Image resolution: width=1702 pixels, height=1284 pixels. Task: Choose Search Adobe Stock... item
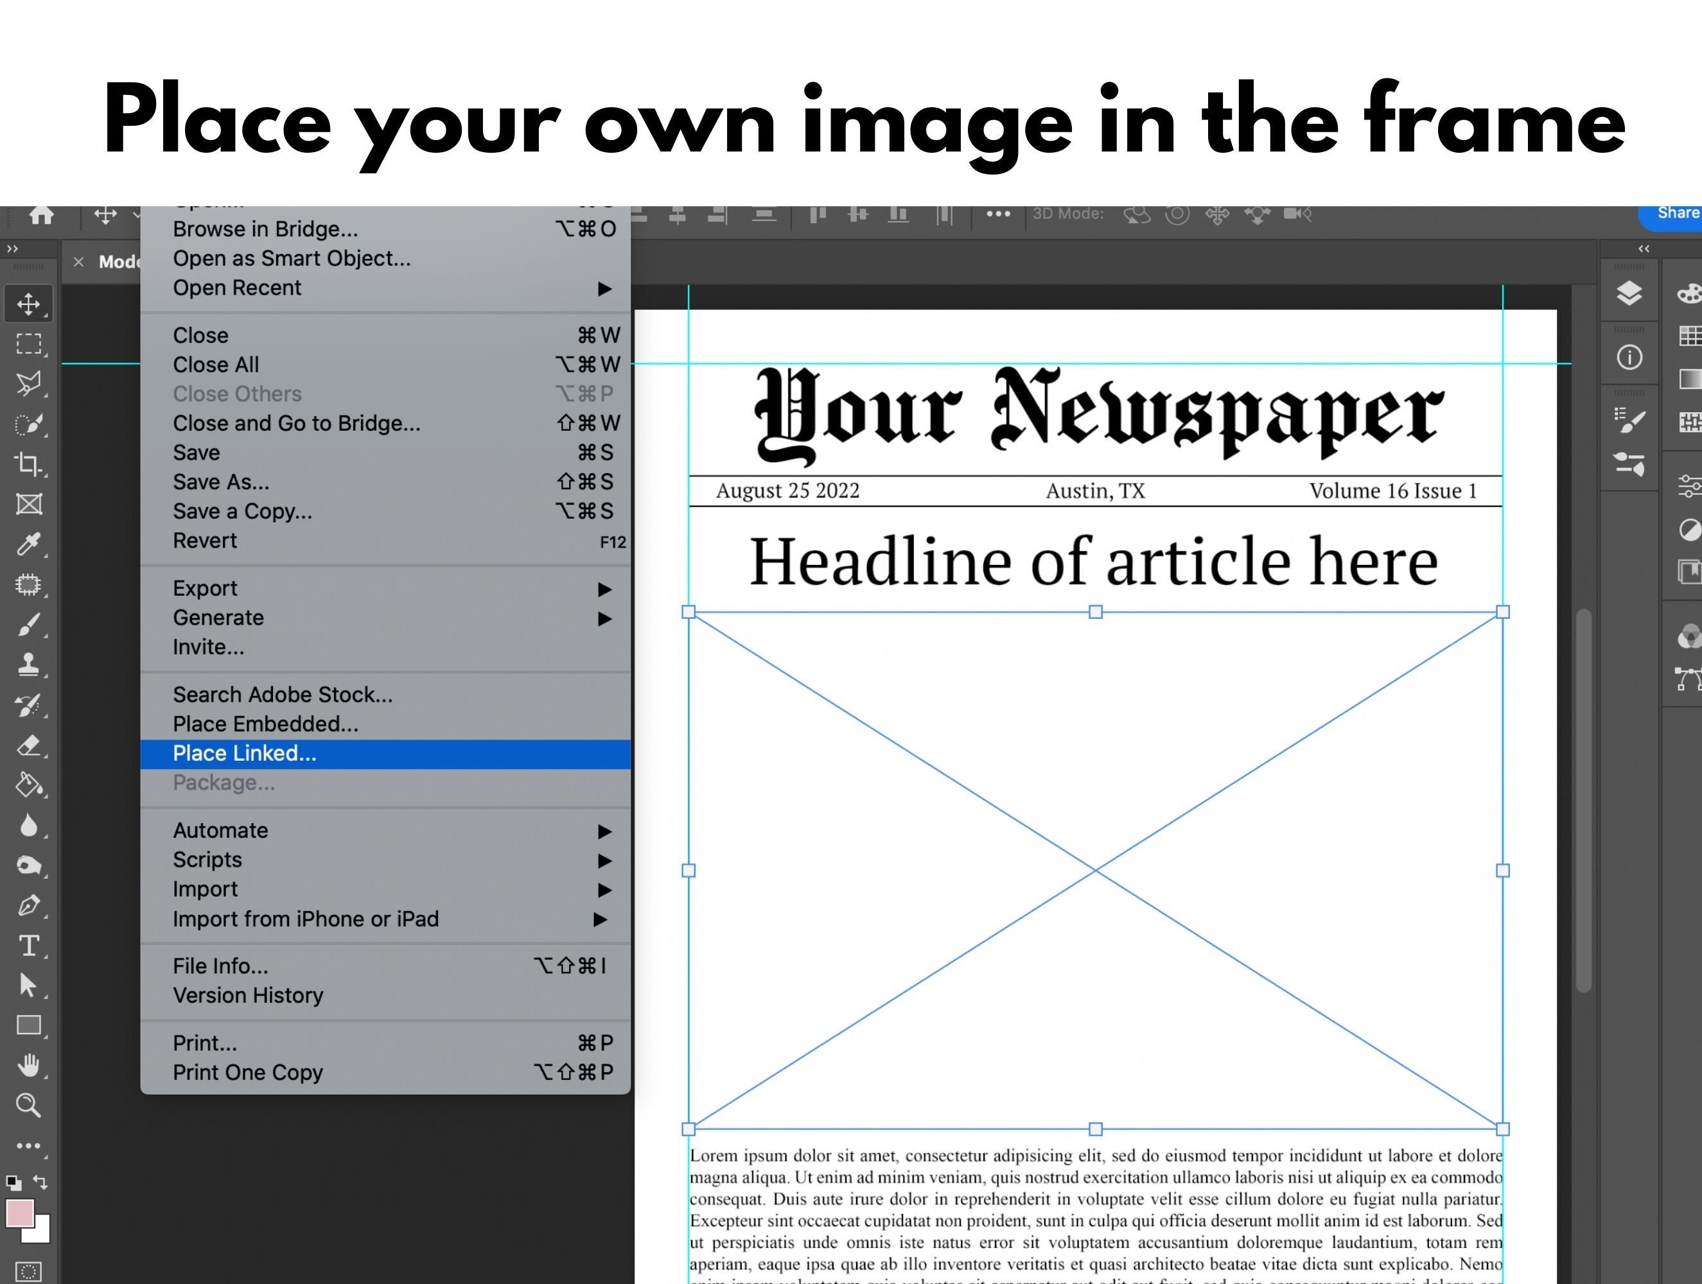(385, 695)
